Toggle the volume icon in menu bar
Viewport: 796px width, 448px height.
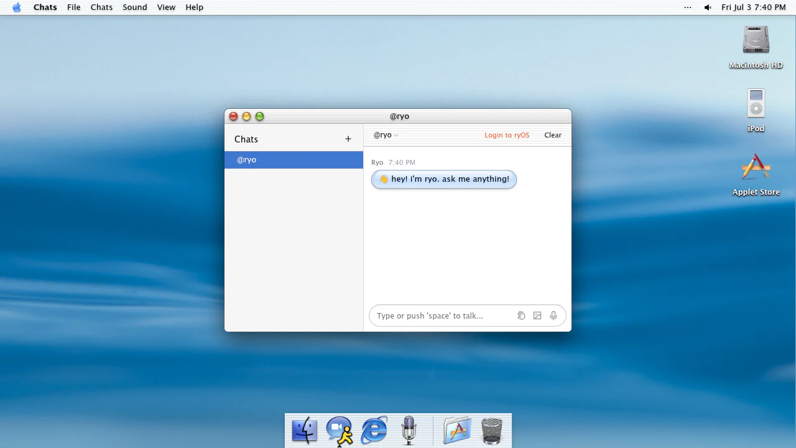(x=708, y=7)
